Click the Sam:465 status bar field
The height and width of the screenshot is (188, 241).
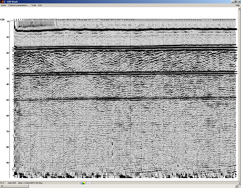(12, 183)
